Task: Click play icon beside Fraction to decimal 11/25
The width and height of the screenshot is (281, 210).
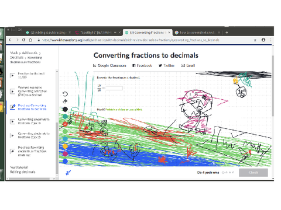Action: click(x=12, y=75)
